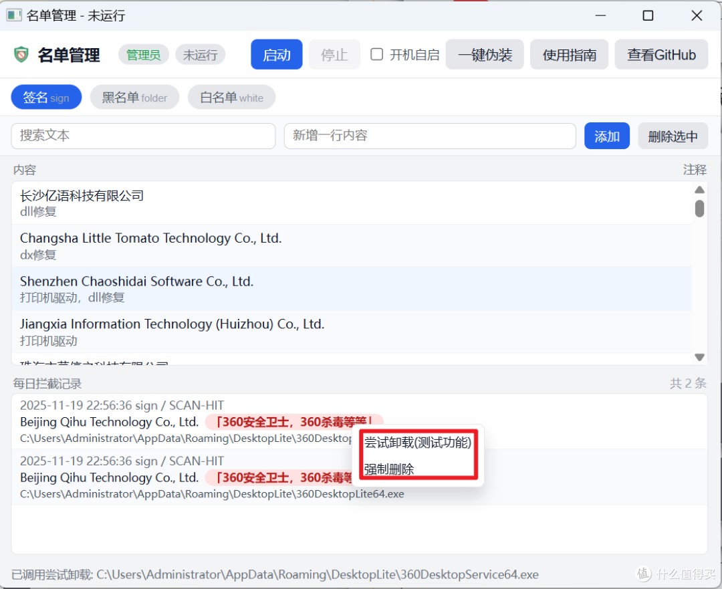Click the shield logo icon beside 名单管理
The image size is (722, 589).
(x=21, y=55)
